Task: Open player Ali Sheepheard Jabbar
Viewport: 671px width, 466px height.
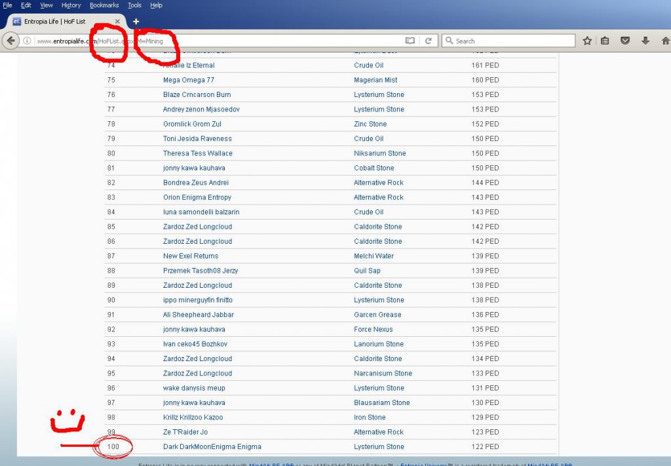Action: pyautogui.click(x=198, y=315)
